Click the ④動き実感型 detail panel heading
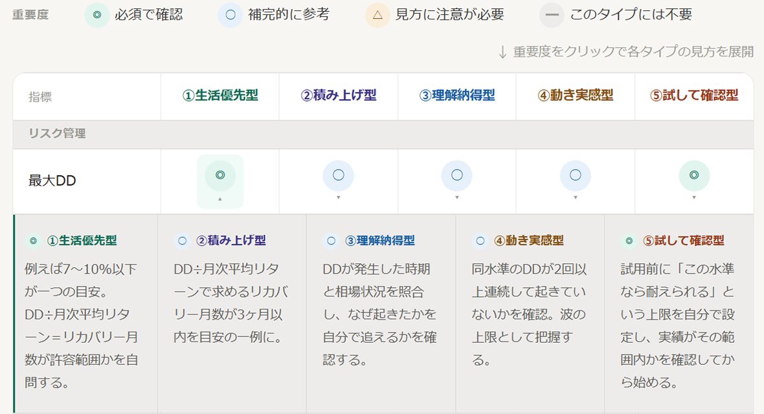Image resolution: width=764 pixels, height=414 pixels. (529, 241)
